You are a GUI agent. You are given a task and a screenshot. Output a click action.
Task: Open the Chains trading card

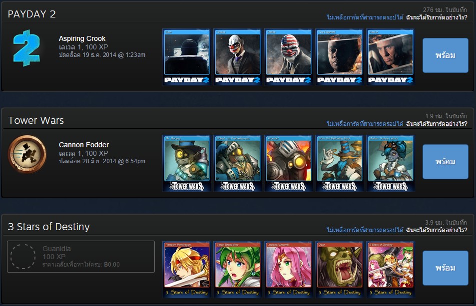[x=238, y=57]
